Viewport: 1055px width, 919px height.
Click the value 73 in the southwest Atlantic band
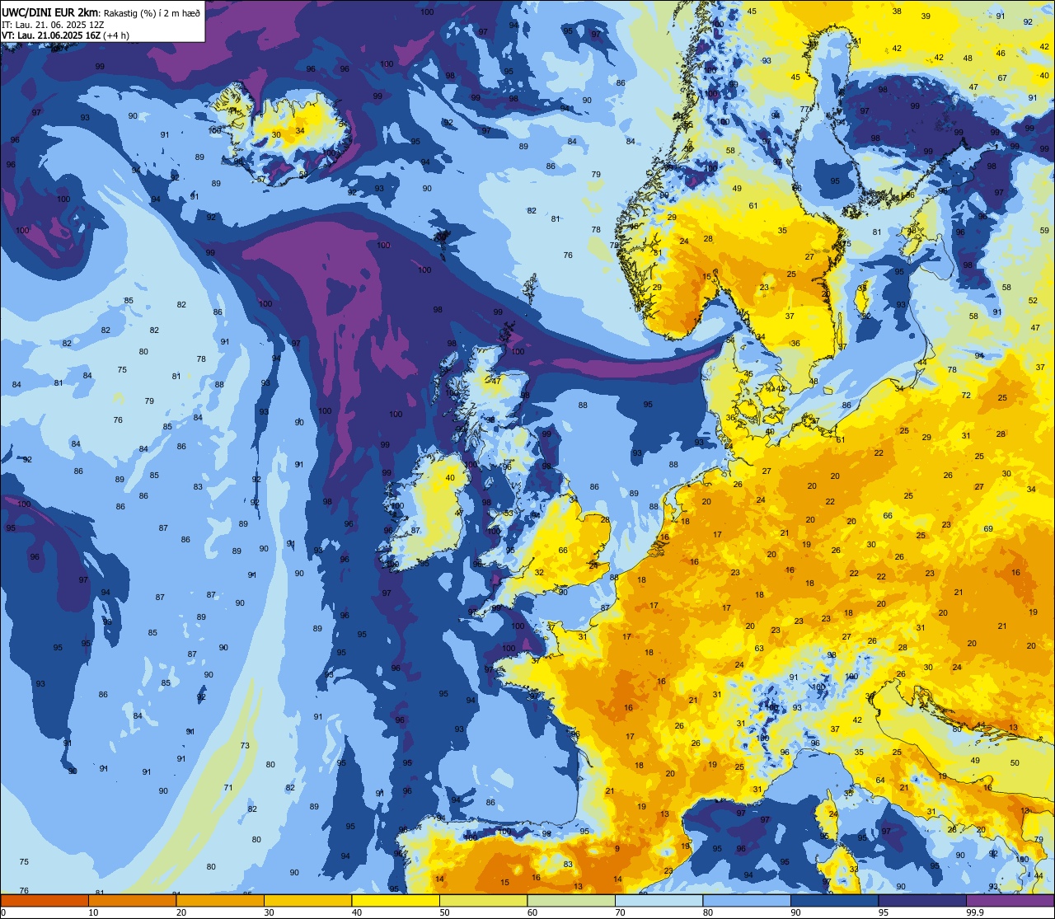tap(245, 745)
